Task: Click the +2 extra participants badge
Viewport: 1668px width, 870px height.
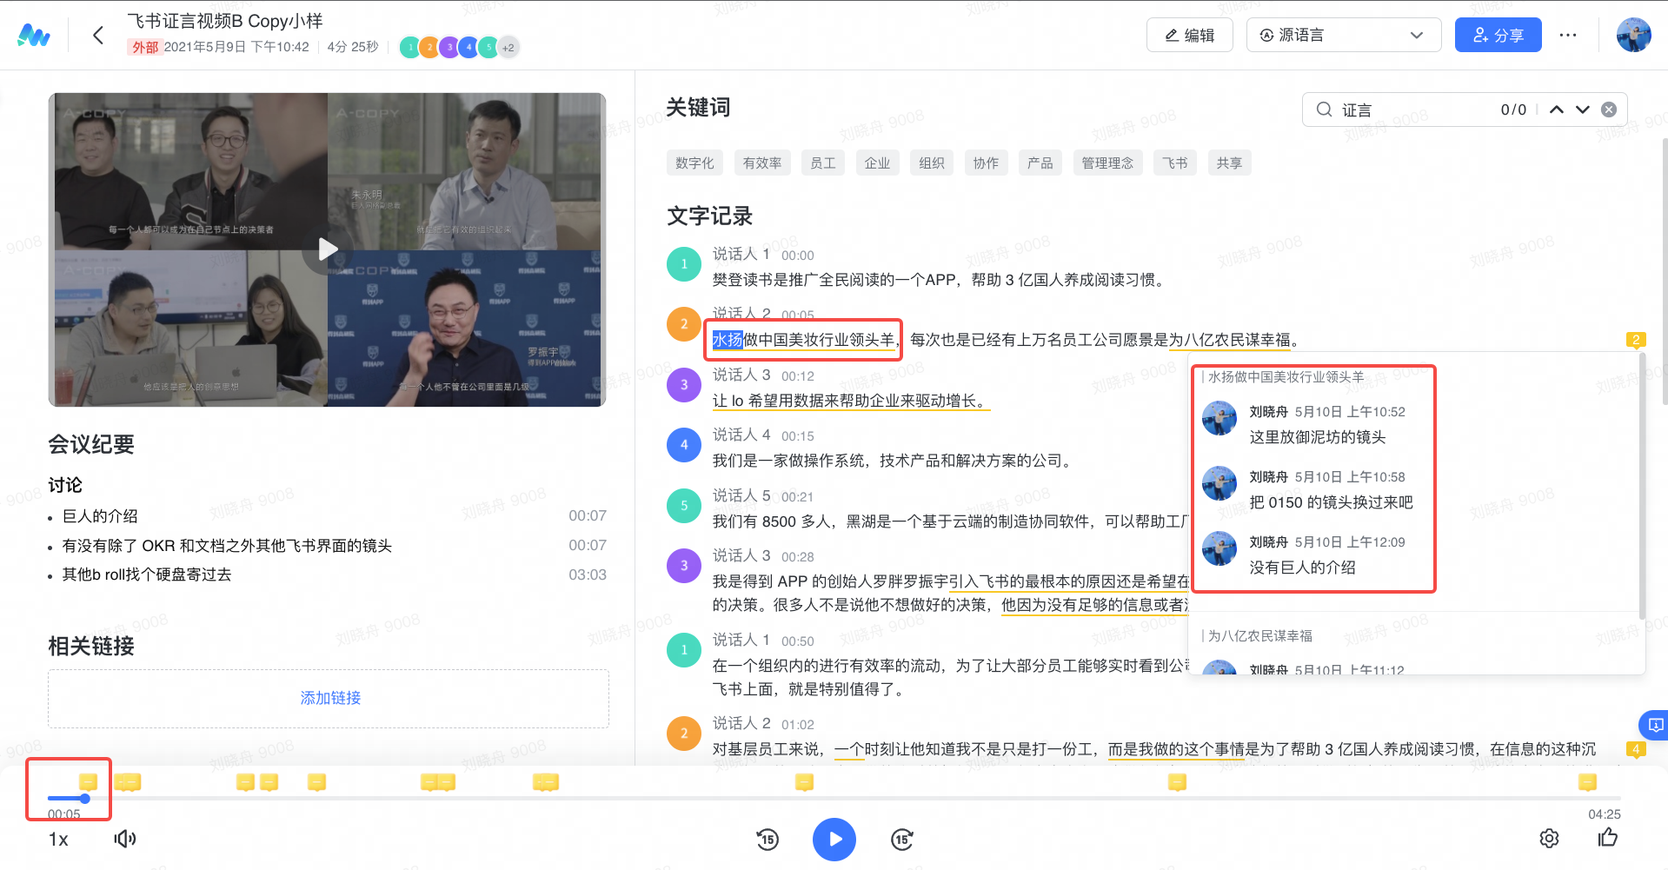Action: tap(508, 47)
